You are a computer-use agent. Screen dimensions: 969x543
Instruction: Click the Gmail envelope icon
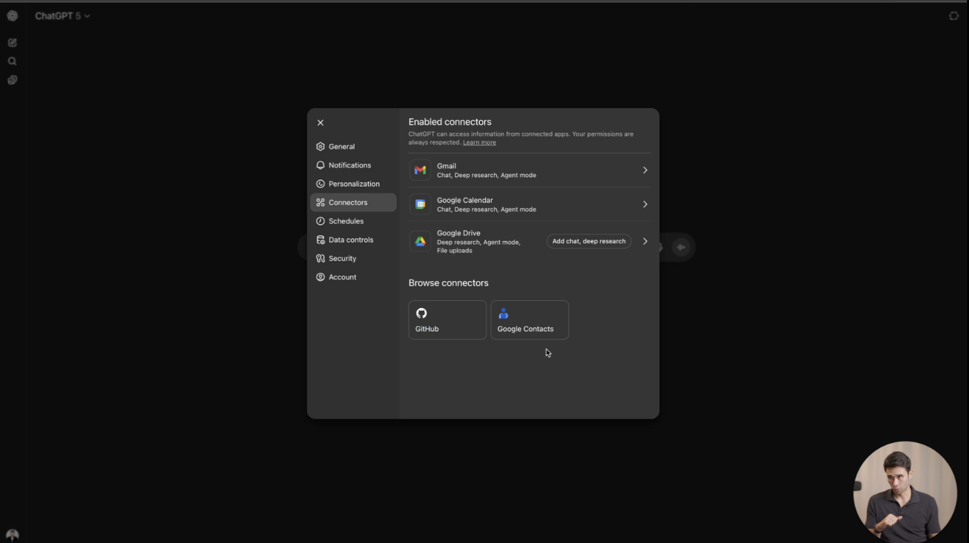[x=420, y=170]
